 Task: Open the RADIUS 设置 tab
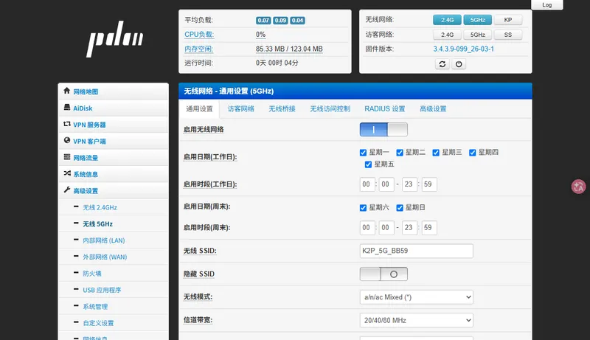384,108
